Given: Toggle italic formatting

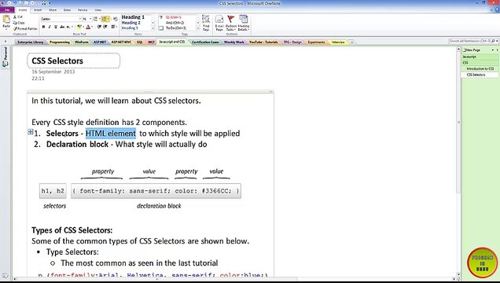Looking at the screenshot, I should (x=50, y=27).
